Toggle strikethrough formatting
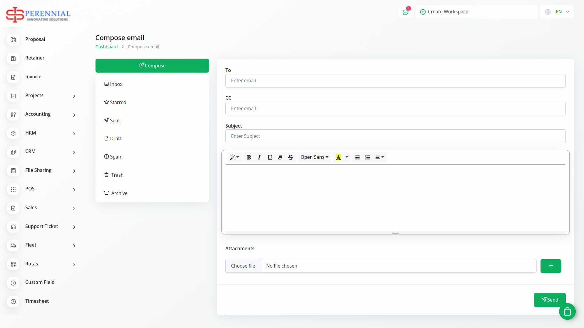 [x=290, y=157]
